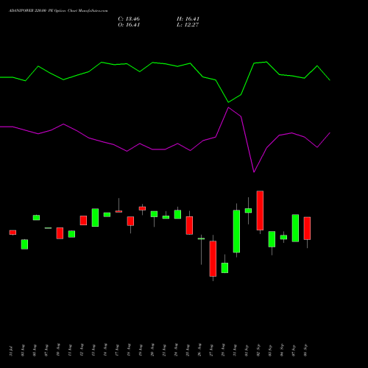The image size is (368, 368).
Task: Click the 24 Aug date label
Action: click(176, 350)
